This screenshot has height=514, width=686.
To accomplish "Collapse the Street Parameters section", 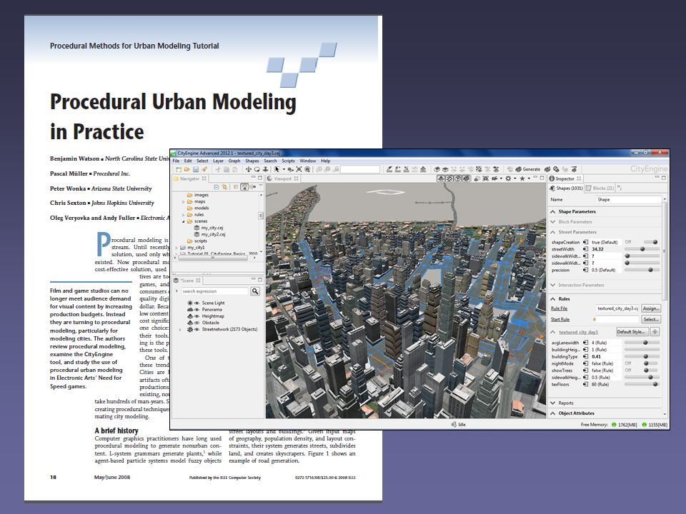I will pos(553,232).
